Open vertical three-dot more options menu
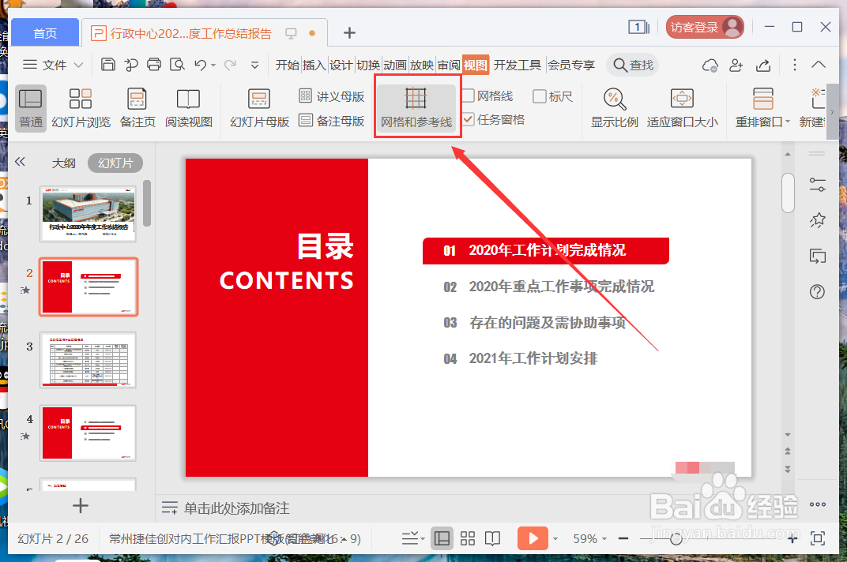847x562 pixels. click(x=794, y=65)
